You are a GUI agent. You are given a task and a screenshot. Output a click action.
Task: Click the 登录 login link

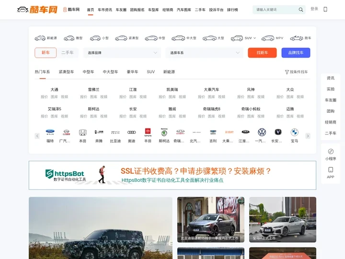(x=314, y=9)
